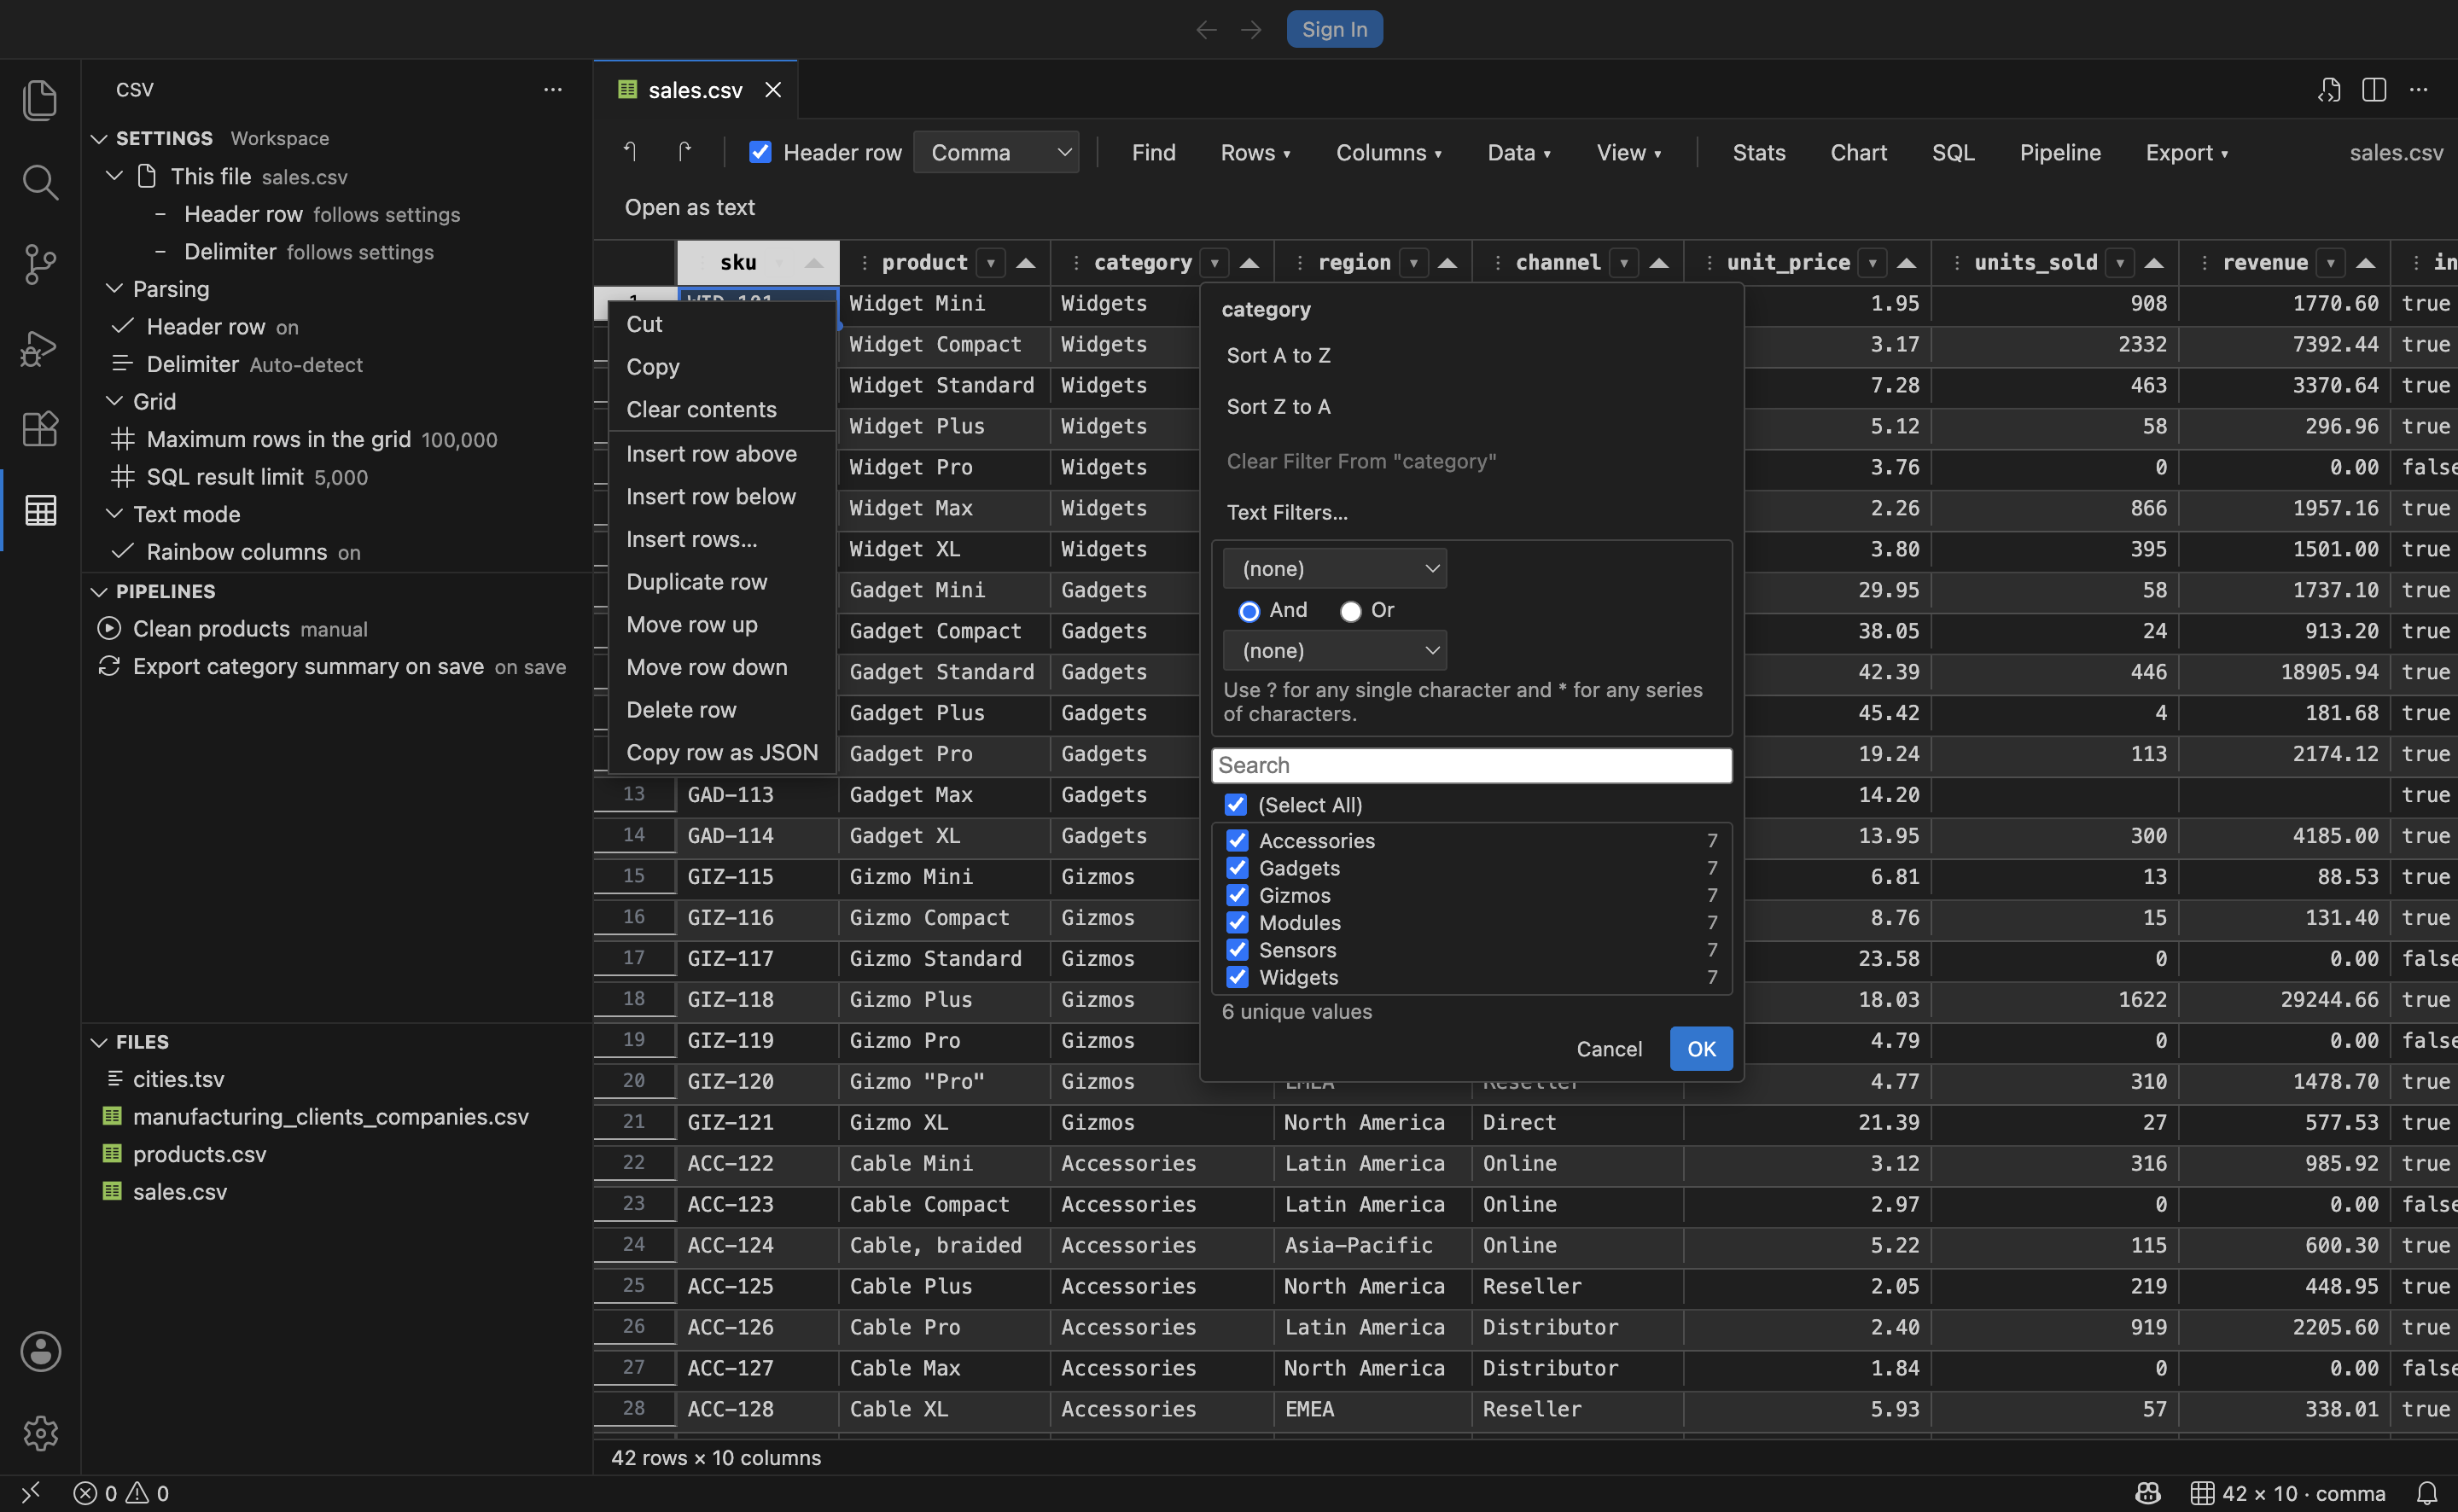Open the Accounts icon

(40, 1352)
